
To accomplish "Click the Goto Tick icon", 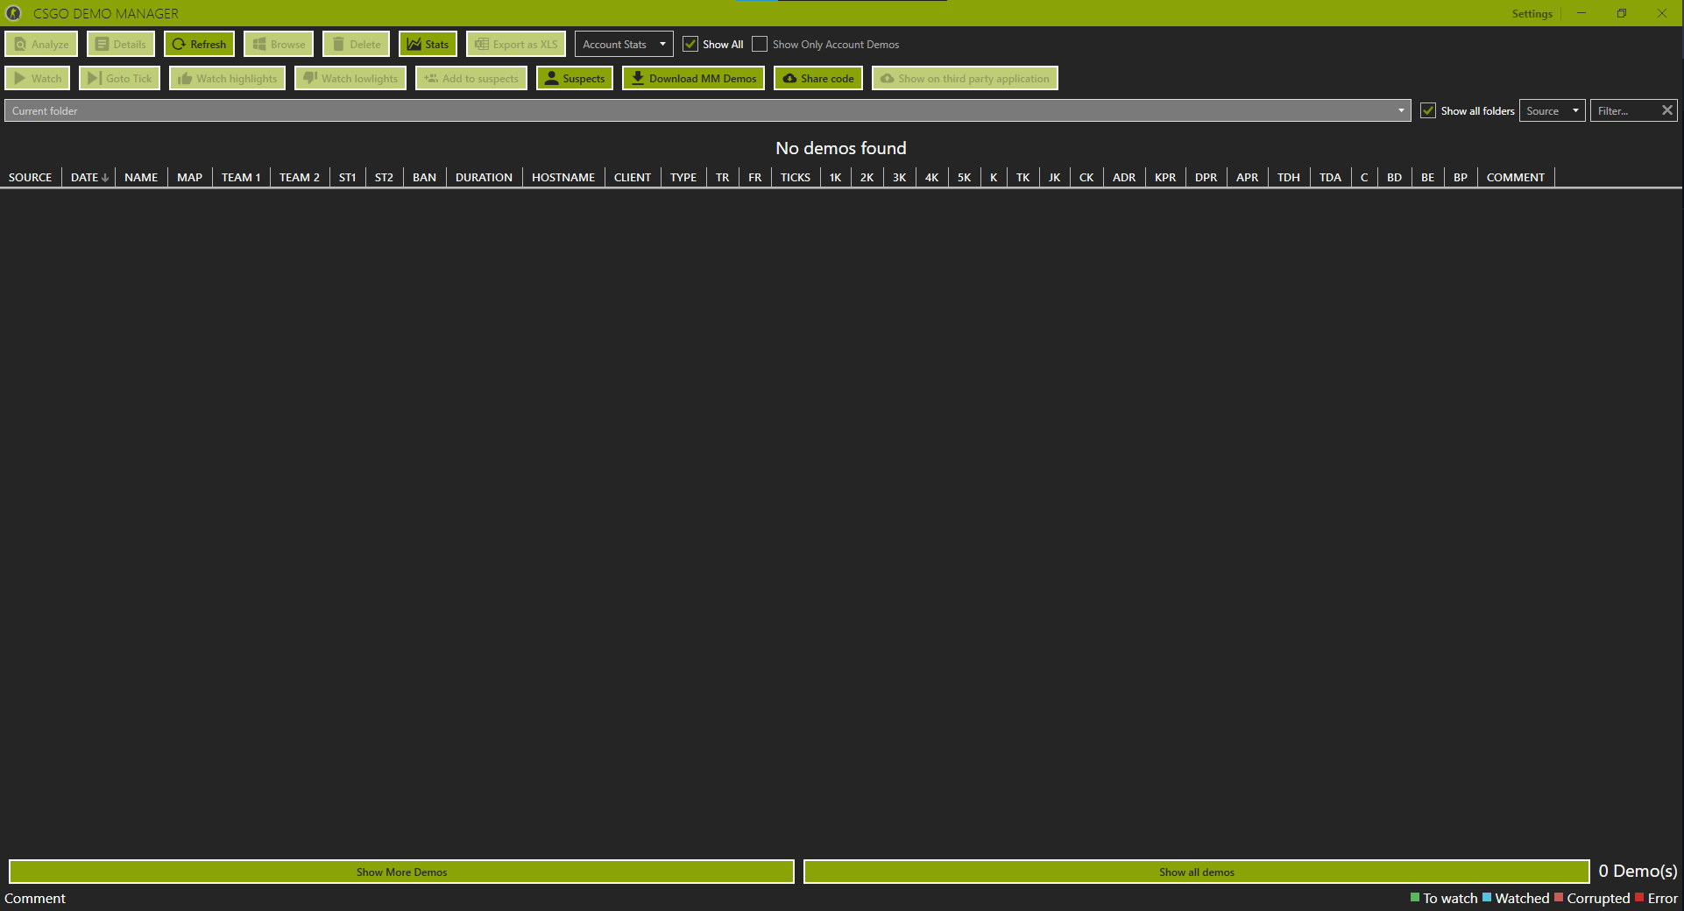I will click(x=94, y=78).
